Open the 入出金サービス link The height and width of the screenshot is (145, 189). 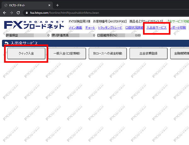tap(157, 28)
